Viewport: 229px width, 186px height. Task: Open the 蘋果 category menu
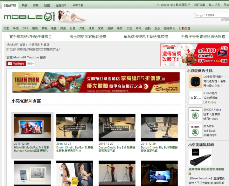[63, 28]
